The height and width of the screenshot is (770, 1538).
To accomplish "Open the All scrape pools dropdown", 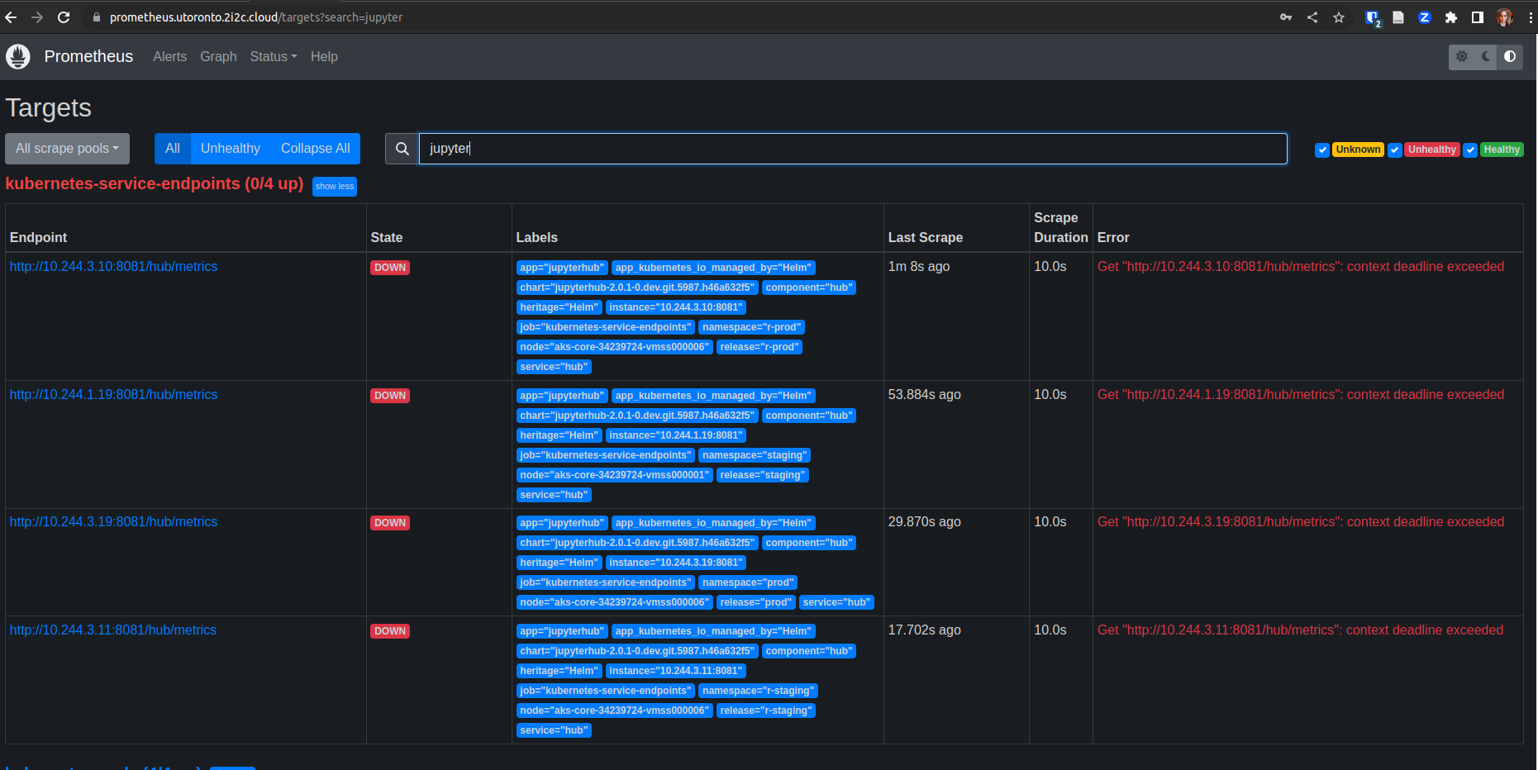I will [67, 149].
